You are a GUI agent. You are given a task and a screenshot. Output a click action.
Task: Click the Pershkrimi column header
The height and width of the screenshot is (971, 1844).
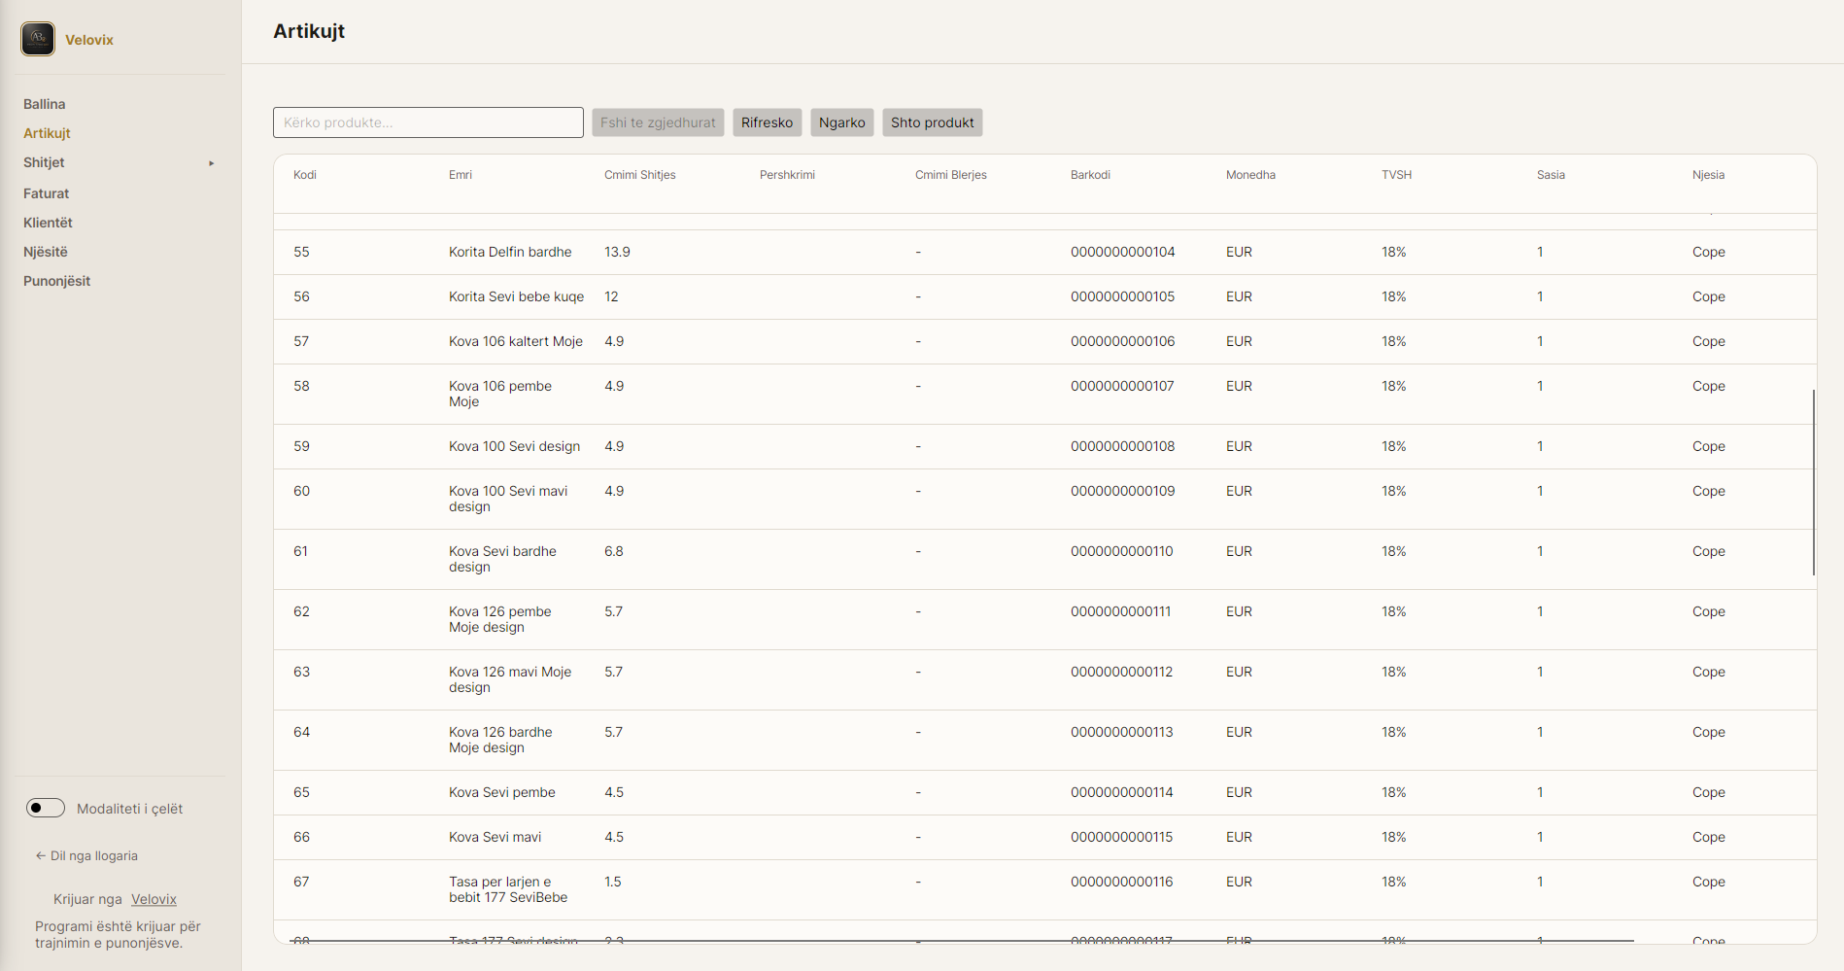pos(787,175)
